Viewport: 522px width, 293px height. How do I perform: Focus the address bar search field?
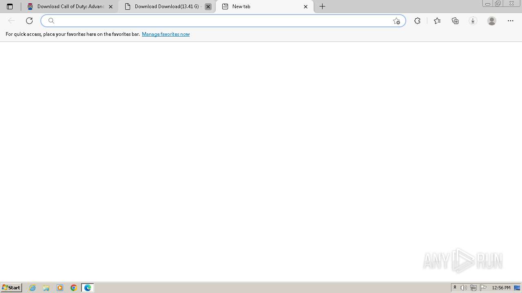click(223, 21)
